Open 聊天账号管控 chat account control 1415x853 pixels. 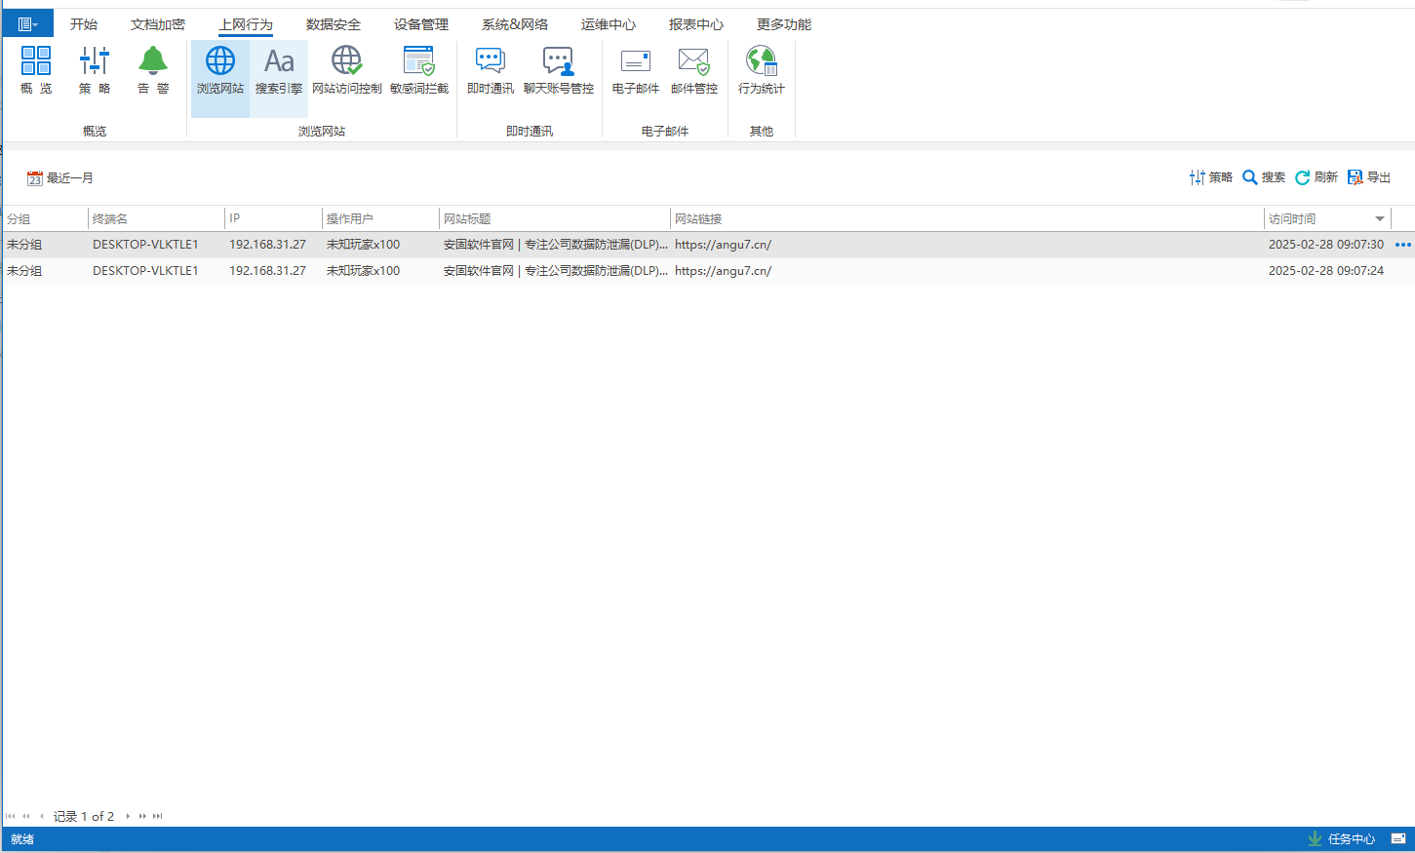click(x=558, y=70)
